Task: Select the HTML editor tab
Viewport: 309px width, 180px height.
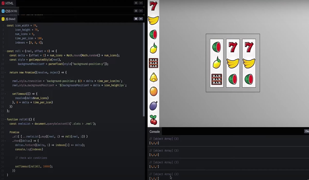Action: pos(8,3)
